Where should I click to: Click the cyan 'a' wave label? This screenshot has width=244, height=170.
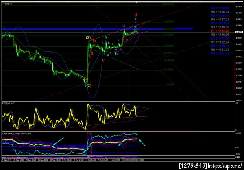(x=106, y=37)
